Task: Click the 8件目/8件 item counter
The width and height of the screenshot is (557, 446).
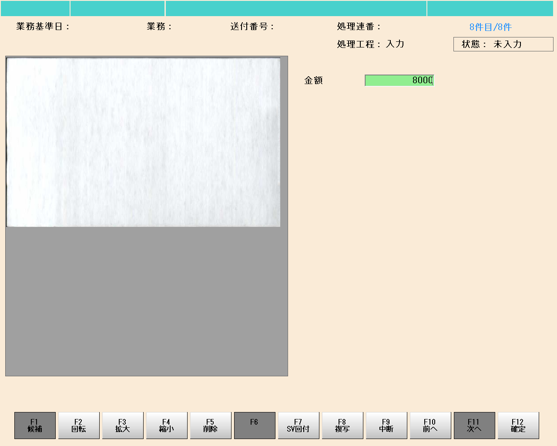Action: (490, 27)
